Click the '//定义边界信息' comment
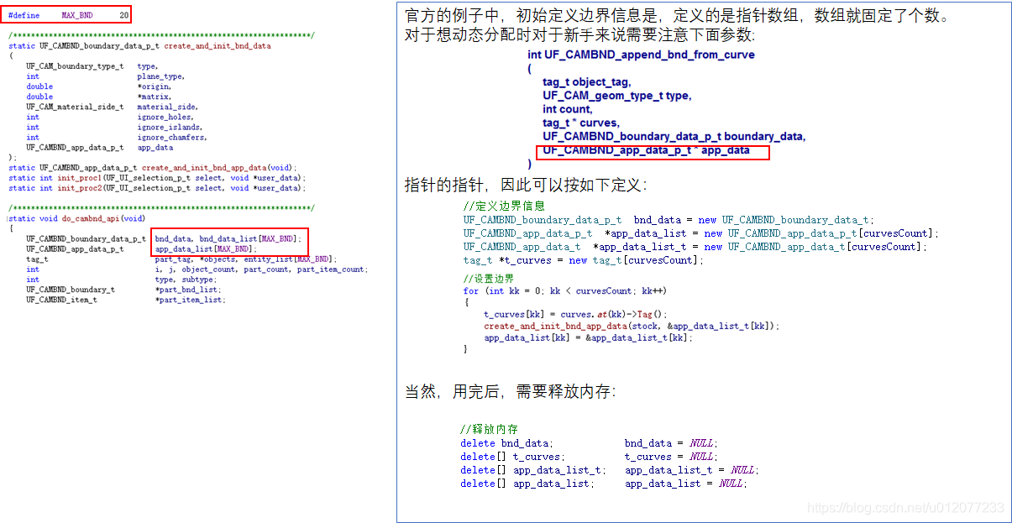 click(504, 206)
